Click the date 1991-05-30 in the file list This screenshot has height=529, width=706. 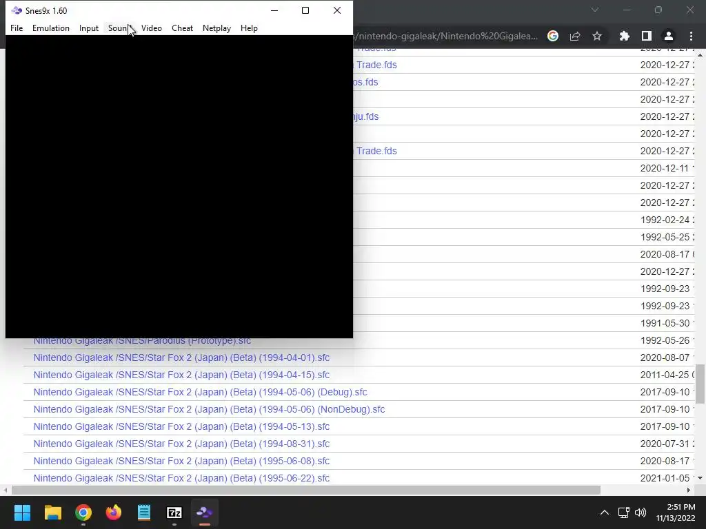[x=665, y=323]
